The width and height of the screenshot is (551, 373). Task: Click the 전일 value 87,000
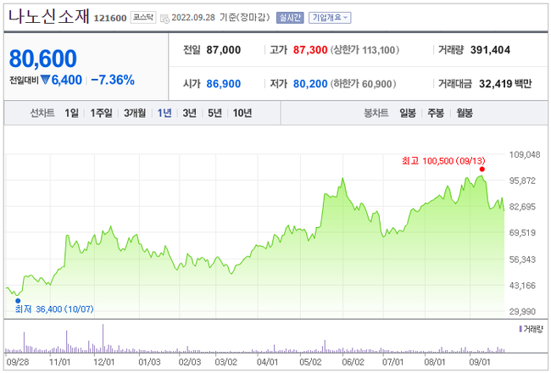click(x=224, y=50)
